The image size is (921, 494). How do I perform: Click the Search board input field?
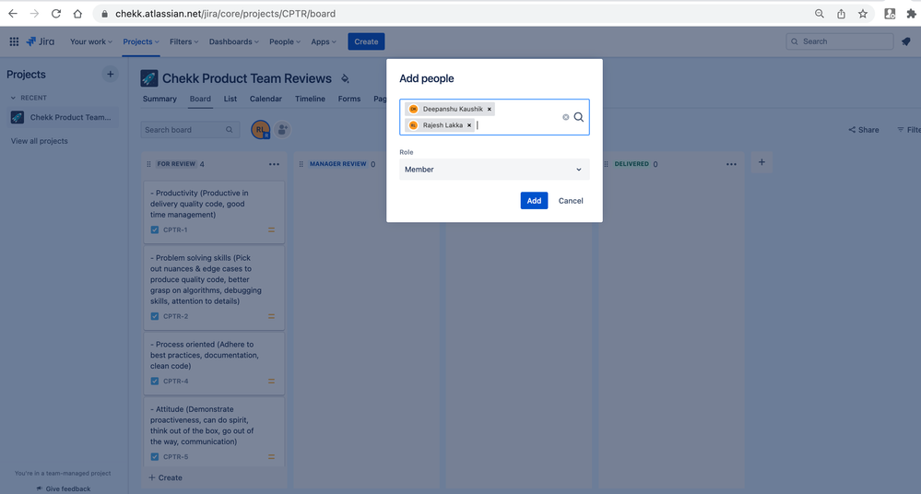point(190,130)
